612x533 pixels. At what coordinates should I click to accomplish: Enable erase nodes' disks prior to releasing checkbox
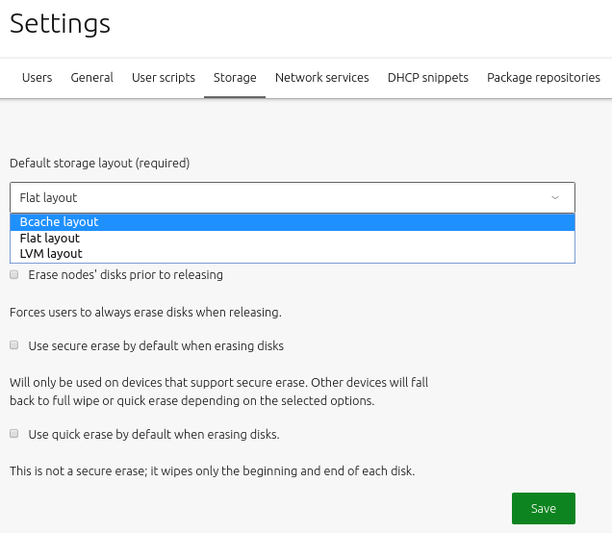(x=14, y=274)
